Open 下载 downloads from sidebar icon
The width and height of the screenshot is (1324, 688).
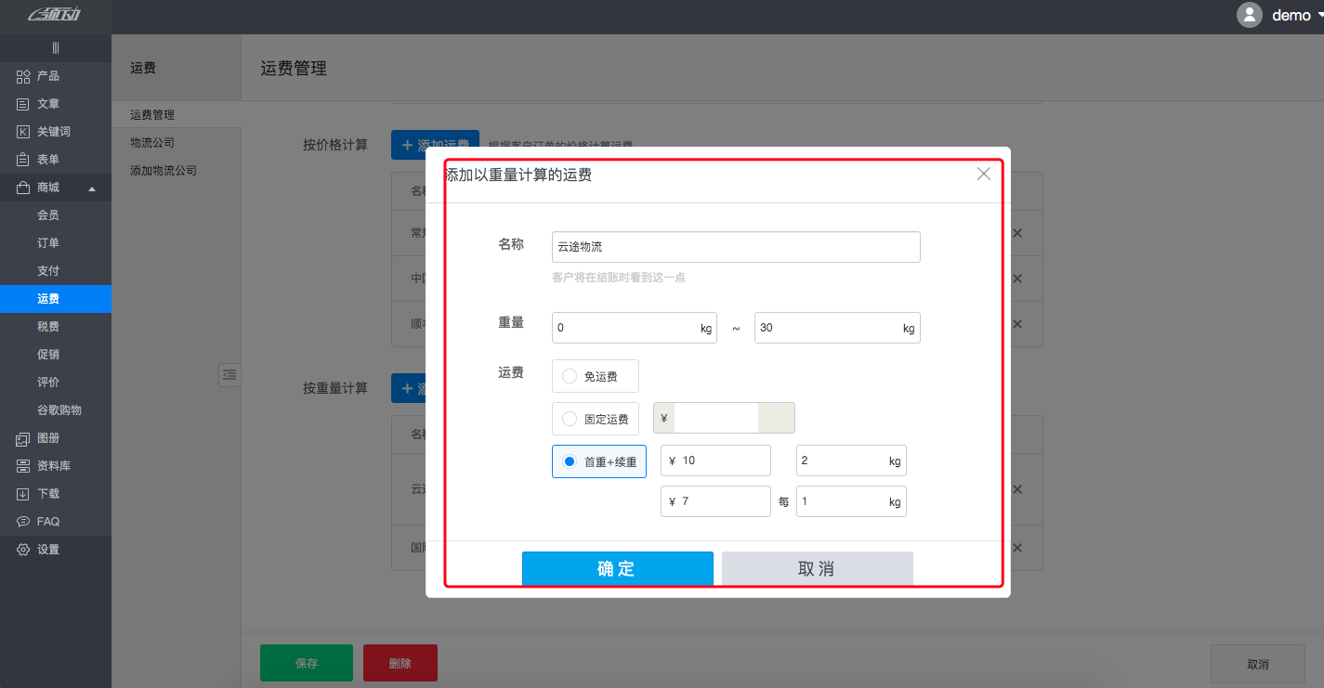pyautogui.click(x=24, y=494)
